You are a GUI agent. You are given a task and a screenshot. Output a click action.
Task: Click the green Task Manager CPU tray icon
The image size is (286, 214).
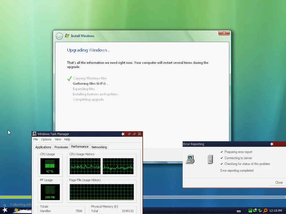(250, 211)
